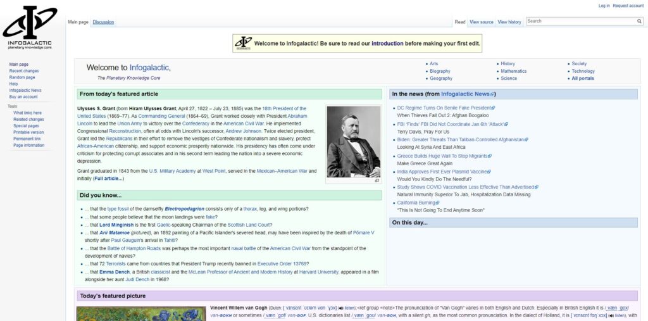Open Infogalactic News heading link

465,94
